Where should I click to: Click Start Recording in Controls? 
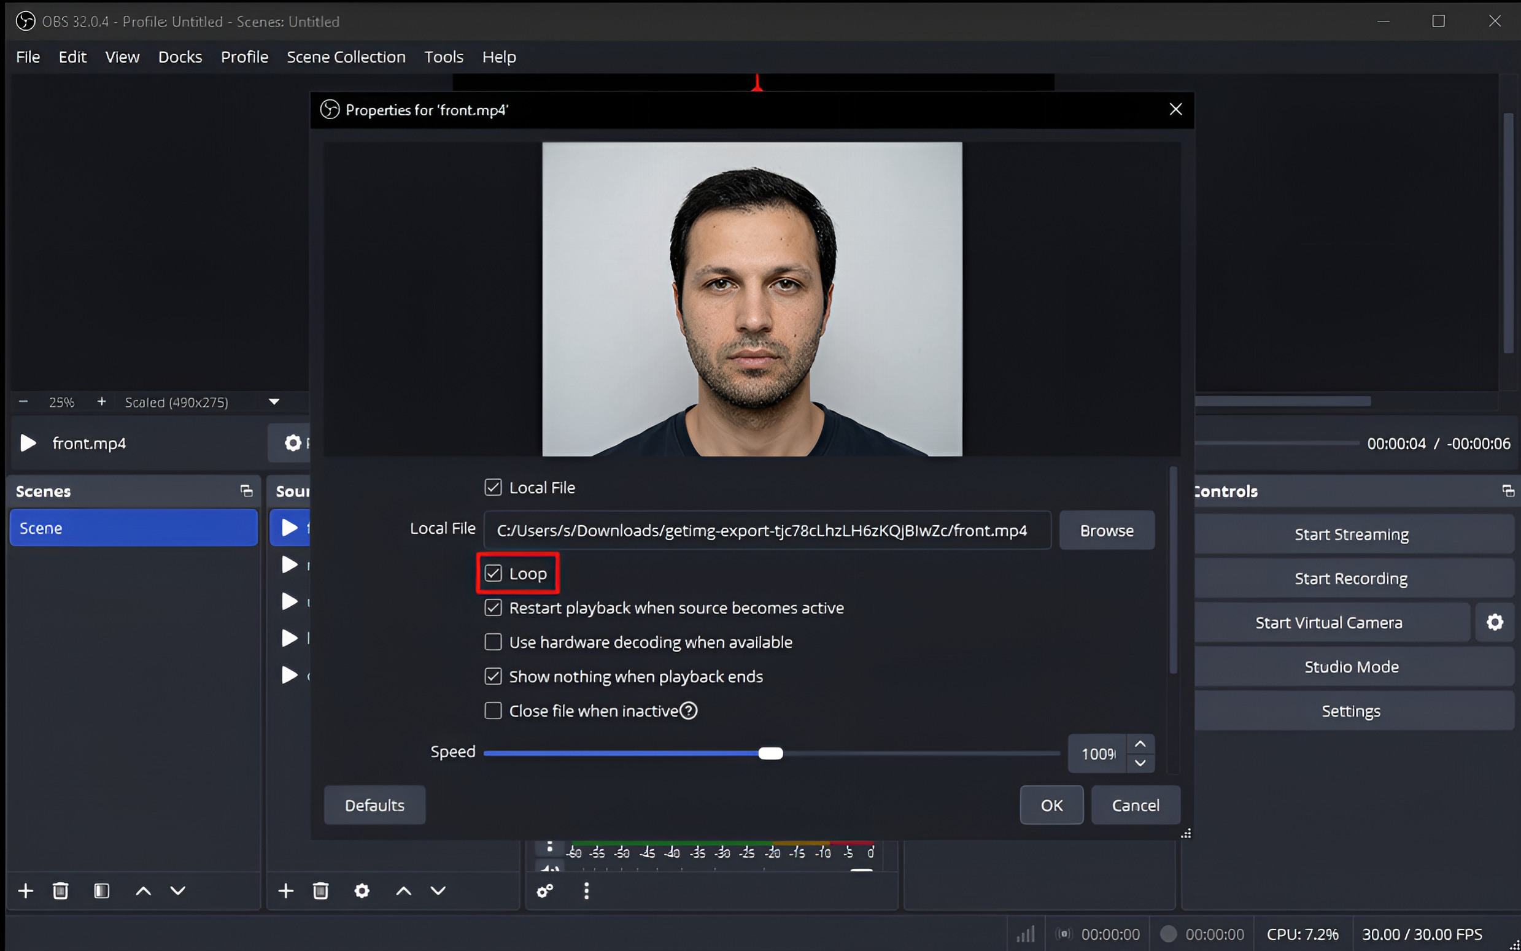[1351, 579]
